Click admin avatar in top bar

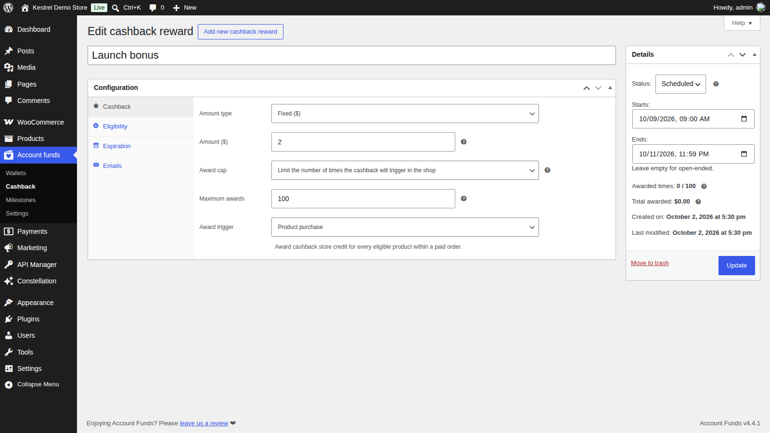761,8
